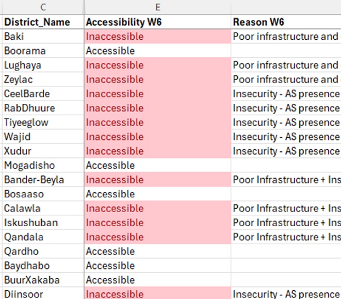Select the Mogadisho district cell
Viewport: 341px width, 299px height.
click(42, 166)
